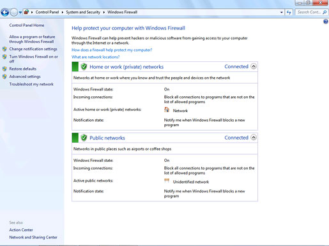This screenshot has height=246, width=329.
Task: Click Public networks heading
Action: (107, 138)
